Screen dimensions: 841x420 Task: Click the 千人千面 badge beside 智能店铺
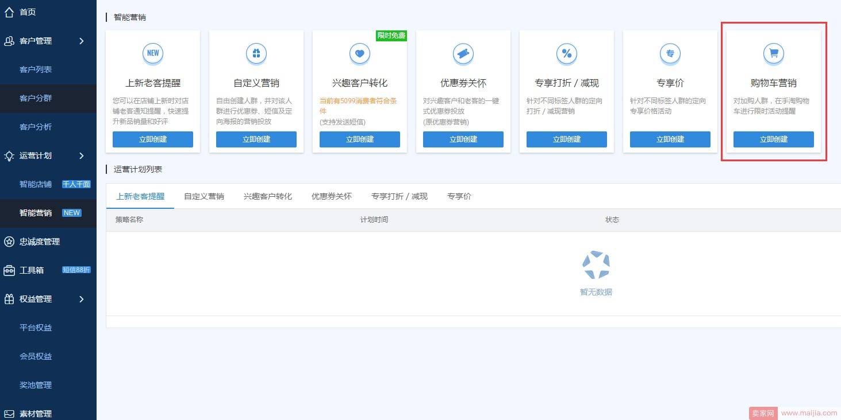point(76,184)
